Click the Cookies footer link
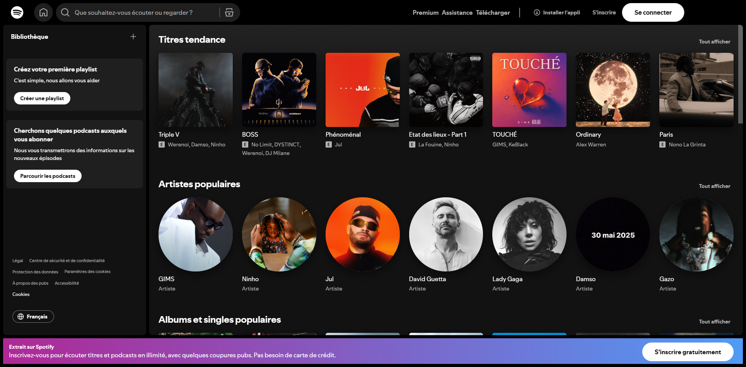746x367 pixels. point(21,294)
